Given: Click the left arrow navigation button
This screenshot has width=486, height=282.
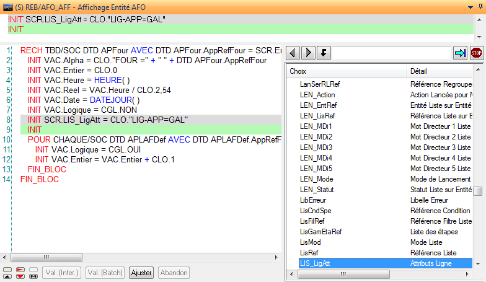Looking at the screenshot, I should (x=293, y=53).
